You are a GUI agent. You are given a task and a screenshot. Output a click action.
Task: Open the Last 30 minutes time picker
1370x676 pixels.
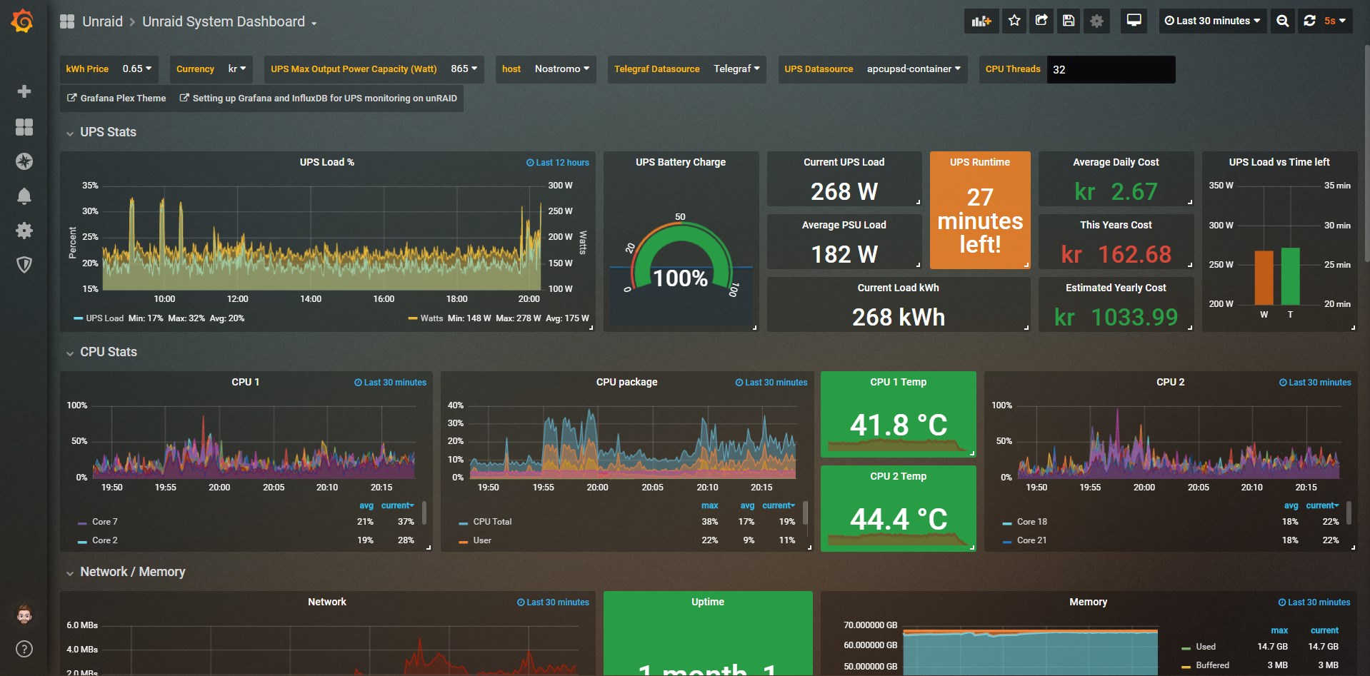click(1212, 21)
